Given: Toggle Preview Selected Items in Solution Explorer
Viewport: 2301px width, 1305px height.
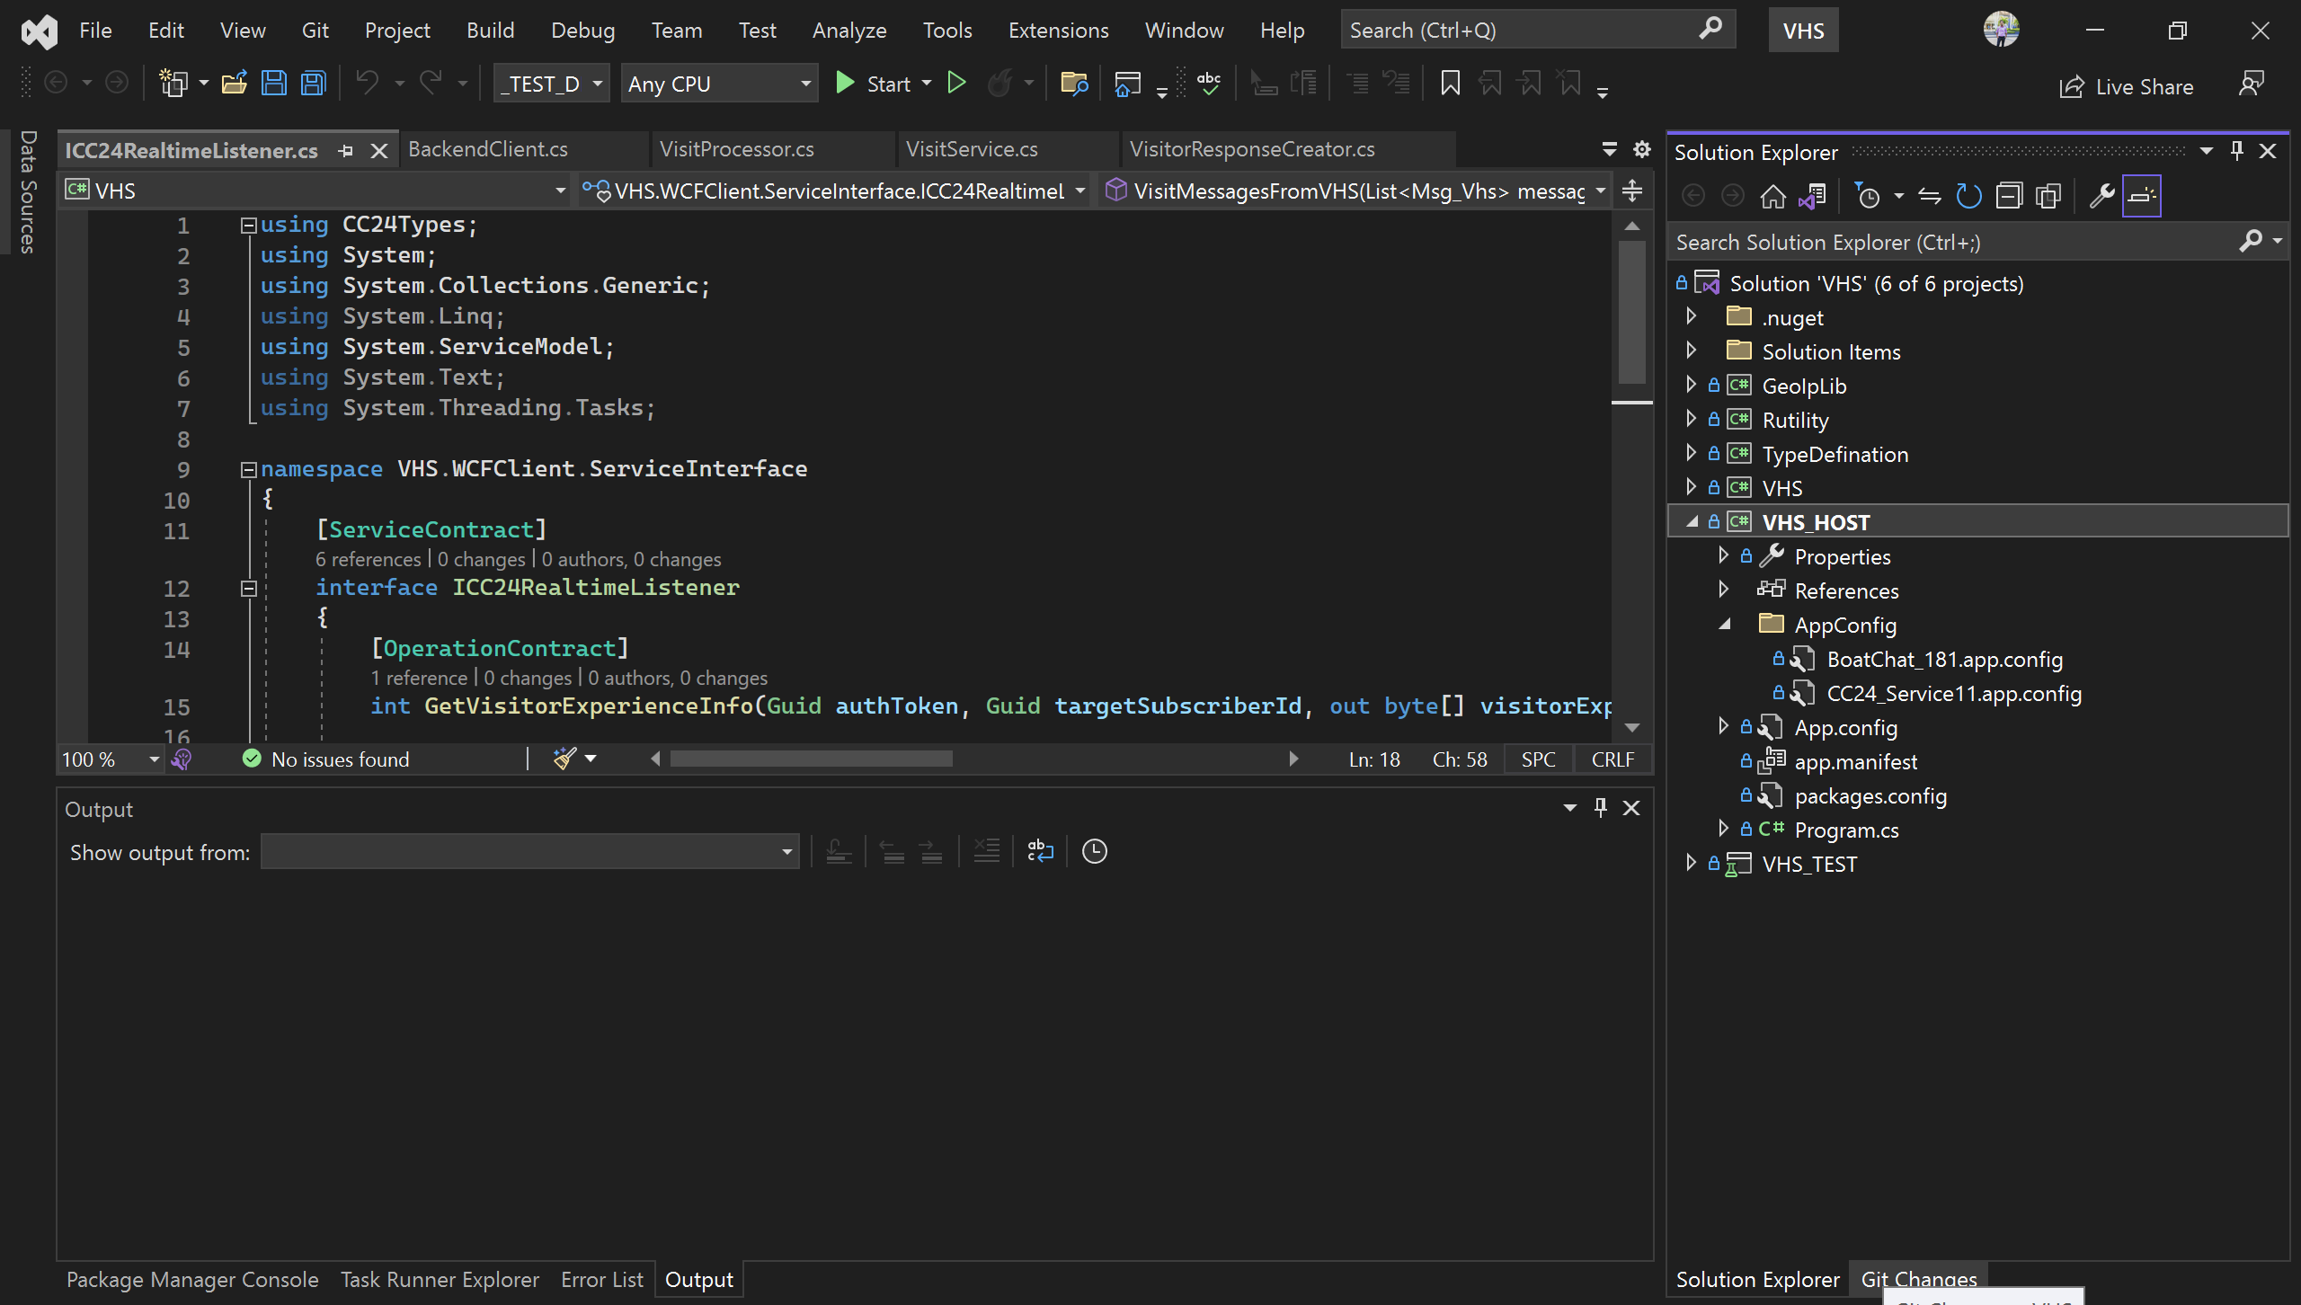Looking at the screenshot, I should pyautogui.click(x=2142, y=196).
